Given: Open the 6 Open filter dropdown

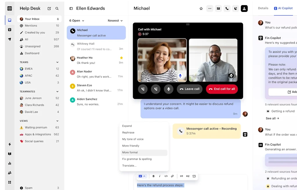Looking at the screenshot, I should click(77, 21).
